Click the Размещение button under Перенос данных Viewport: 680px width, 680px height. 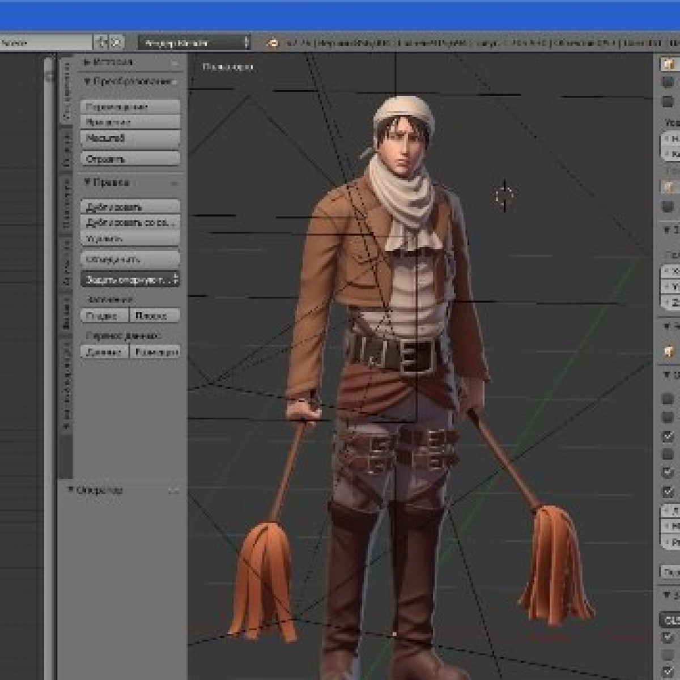click(155, 351)
